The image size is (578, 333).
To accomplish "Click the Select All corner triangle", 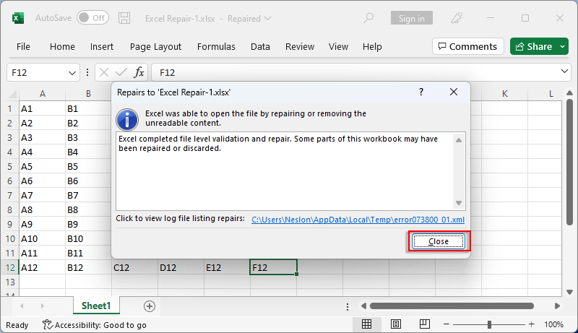I will [12, 94].
